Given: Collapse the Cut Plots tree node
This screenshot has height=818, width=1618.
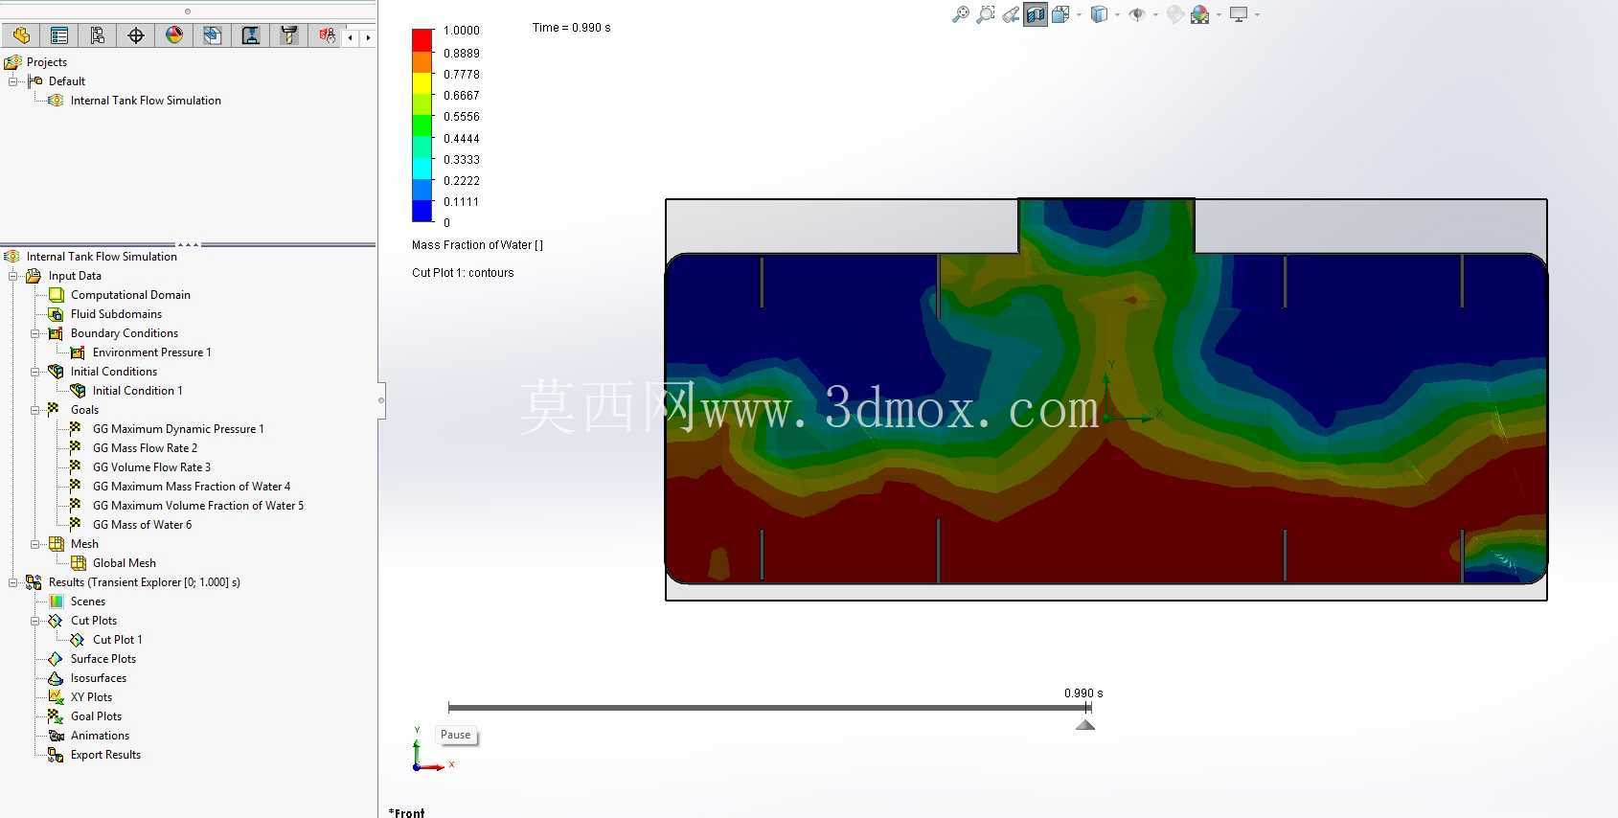Looking at the screenshot, I should pyautogui.click(x=35, y=621).
